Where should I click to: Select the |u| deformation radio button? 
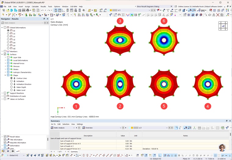pos(8,30)
